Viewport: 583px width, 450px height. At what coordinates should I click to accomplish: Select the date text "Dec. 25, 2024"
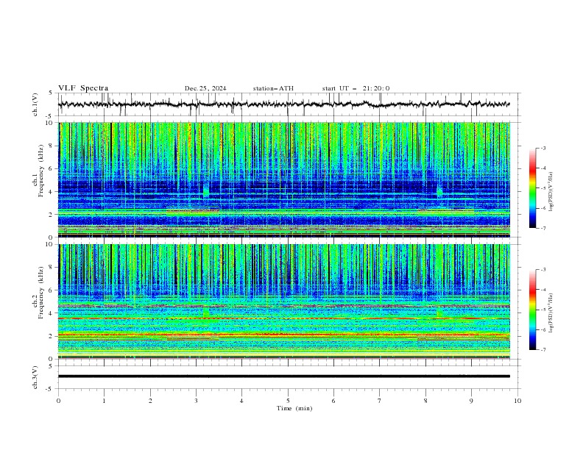click(x=205, y=88)
